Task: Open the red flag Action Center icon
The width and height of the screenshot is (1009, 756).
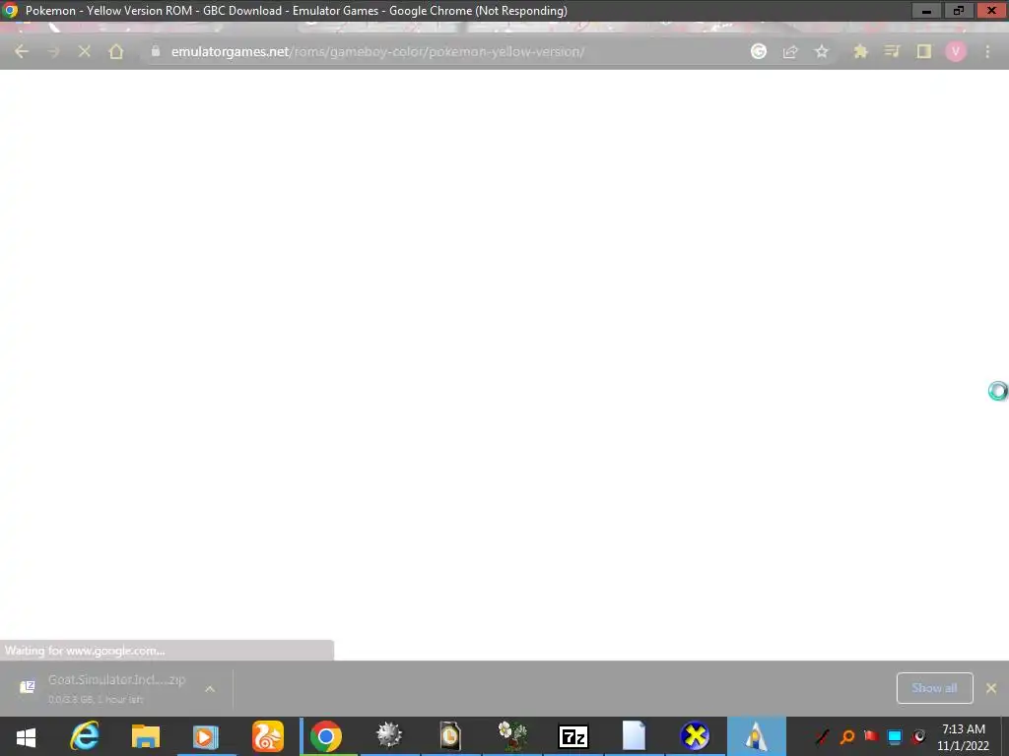Action: click(871, 736)
